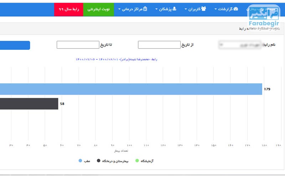285x178 pixels.
Task: Open the green نوبت اینترنتی tab
Action: (99, 9)
